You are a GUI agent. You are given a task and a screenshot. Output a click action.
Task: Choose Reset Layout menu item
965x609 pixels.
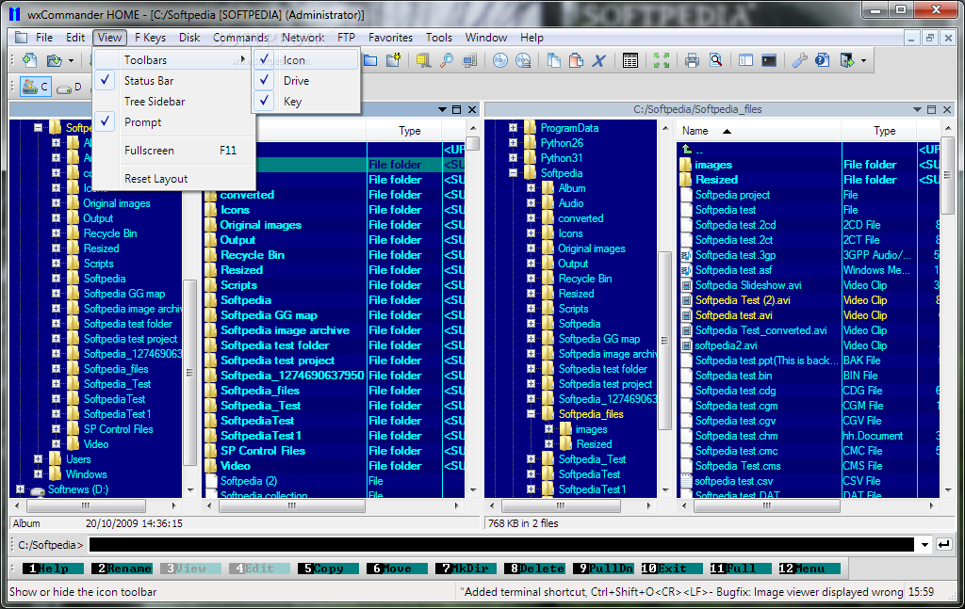click(174, 179)
